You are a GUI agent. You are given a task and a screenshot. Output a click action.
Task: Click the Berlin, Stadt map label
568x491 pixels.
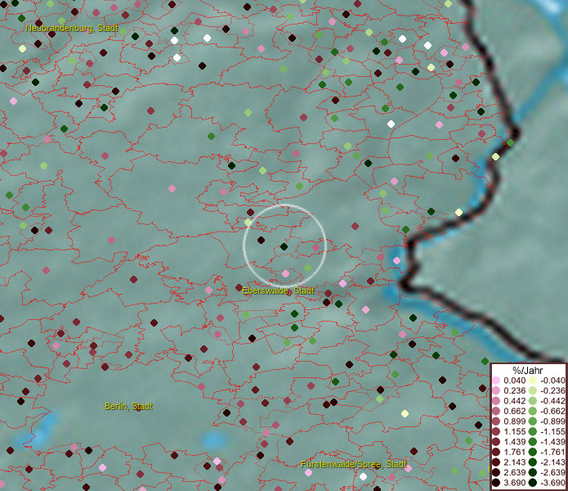click(128, 406)
